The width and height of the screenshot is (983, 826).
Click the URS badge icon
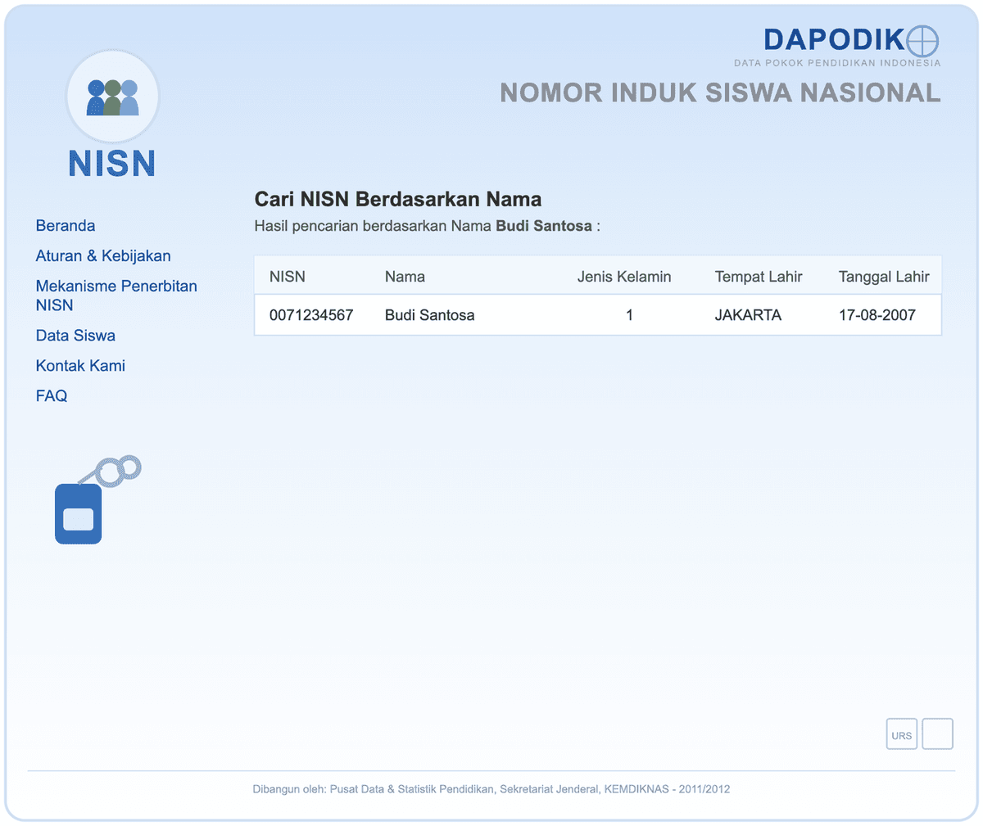[x=902, y=734]
